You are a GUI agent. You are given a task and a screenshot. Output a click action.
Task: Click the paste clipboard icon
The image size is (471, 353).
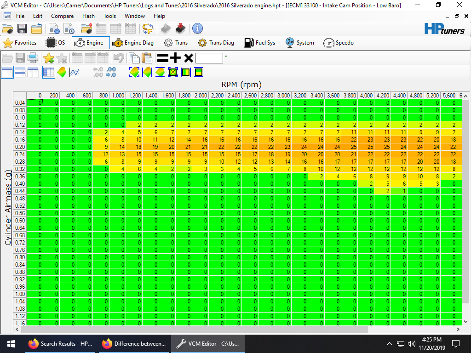pos(147,58)
